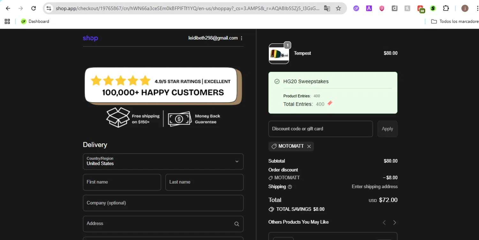The image size is (479, 240).
Task: Click the address bar URL
Action: 187,9
